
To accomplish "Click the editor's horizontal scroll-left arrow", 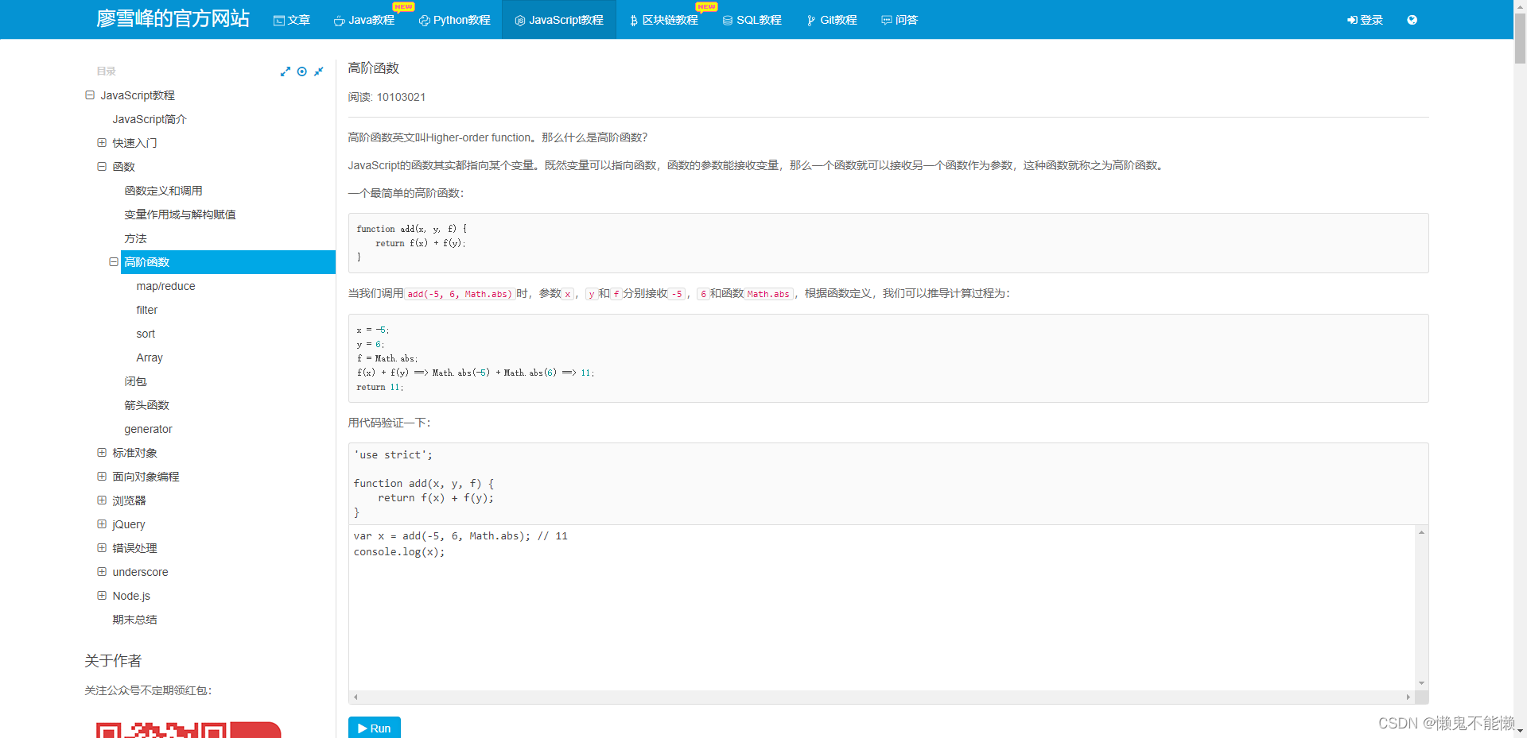I will 356,697.
